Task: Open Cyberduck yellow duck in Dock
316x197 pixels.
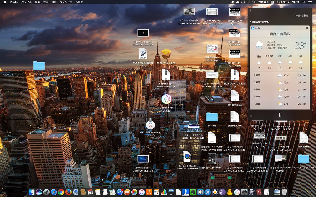Action: point(229,192)
